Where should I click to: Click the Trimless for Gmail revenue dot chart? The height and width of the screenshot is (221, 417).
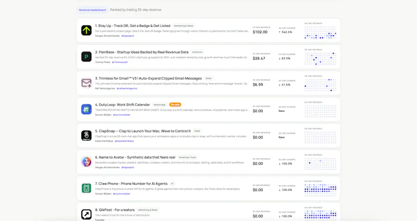pyautogui.click(x=321, y=85)
